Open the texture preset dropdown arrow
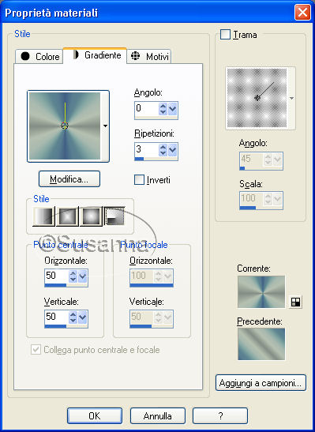The width and height of the screenshot is (315, 432). (x=291, y=98)
